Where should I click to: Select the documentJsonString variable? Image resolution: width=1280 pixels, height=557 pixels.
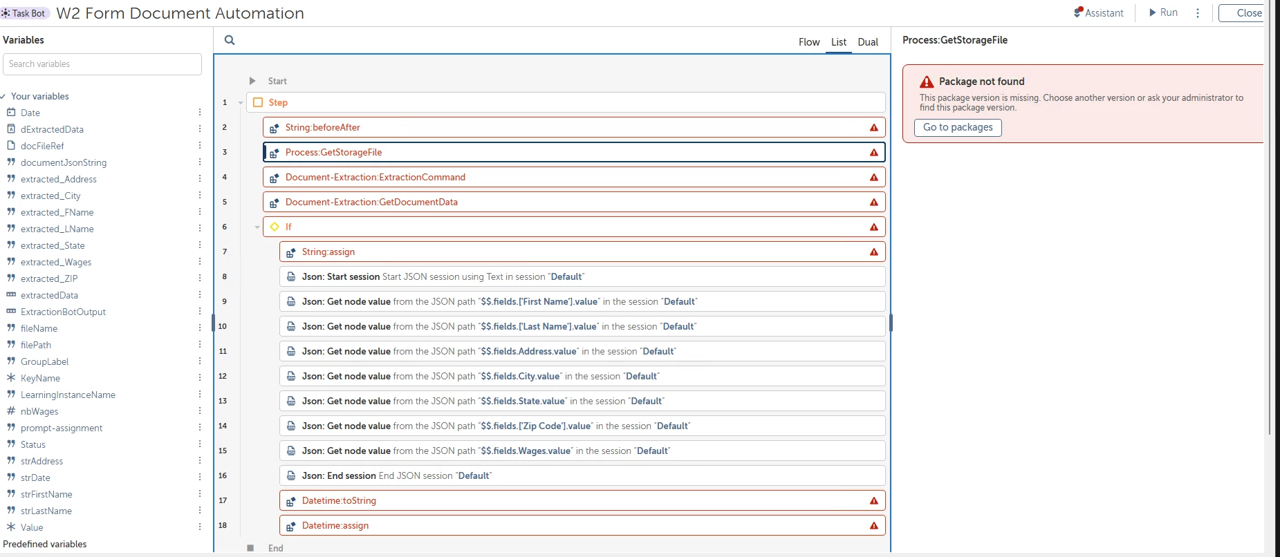click(x=64, y=162)
